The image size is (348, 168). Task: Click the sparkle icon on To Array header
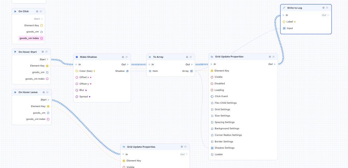point(150,57)
